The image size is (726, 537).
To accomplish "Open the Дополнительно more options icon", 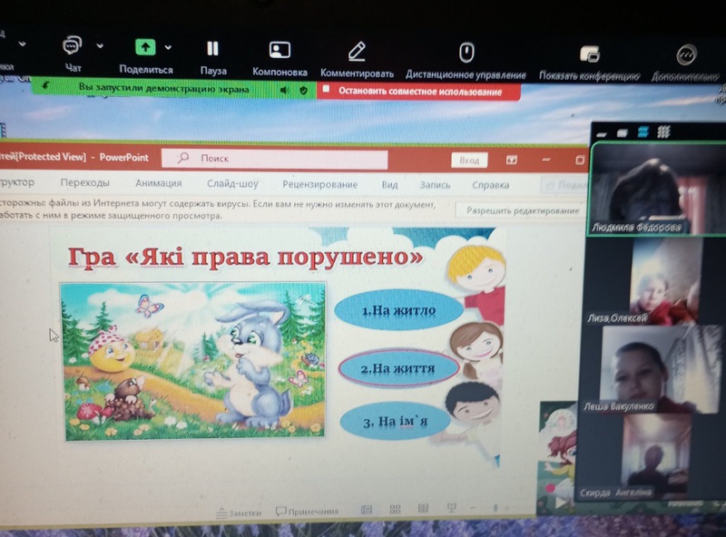I will 687,55.
